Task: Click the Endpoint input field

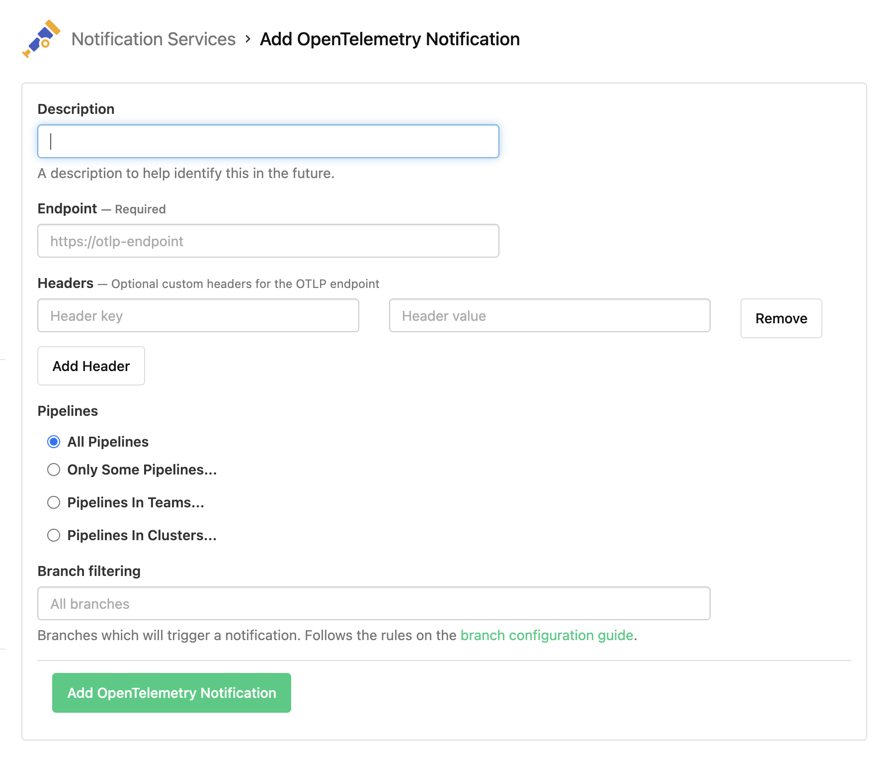Action: click(x=268, y=241)
